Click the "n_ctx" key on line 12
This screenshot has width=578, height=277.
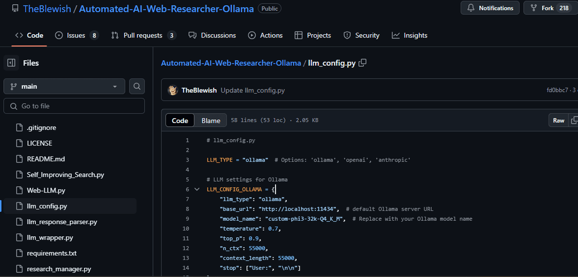pyautogui.click(x=231, y=248)
